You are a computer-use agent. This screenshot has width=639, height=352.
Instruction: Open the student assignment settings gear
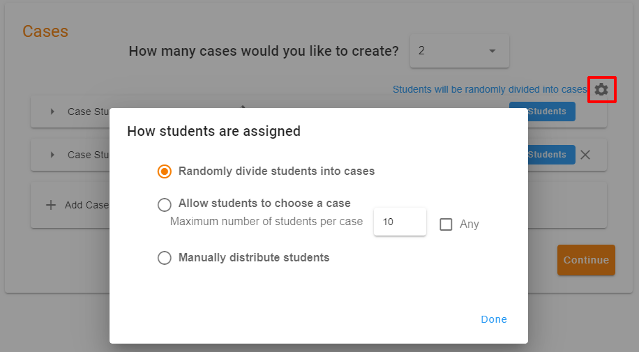tap(601, 89)
